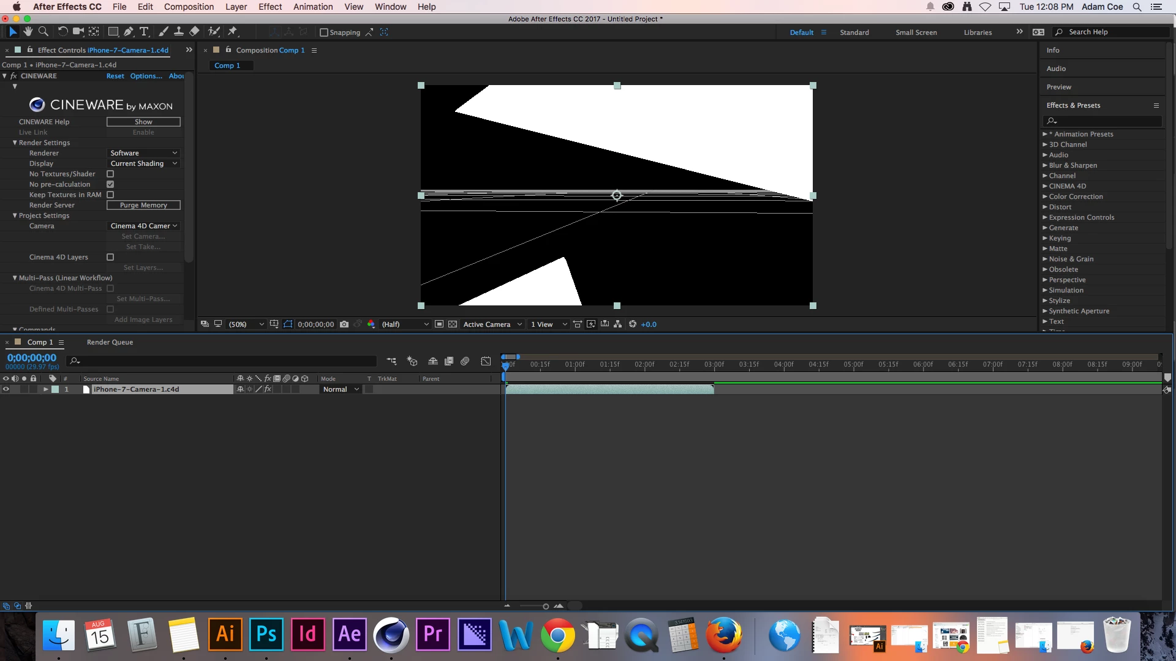Select the Rotation tool
The image size is (1176, 661).
pos(62,31)
